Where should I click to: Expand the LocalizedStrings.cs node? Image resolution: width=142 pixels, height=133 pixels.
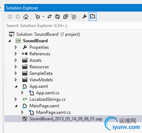click(x=16, y=99)
